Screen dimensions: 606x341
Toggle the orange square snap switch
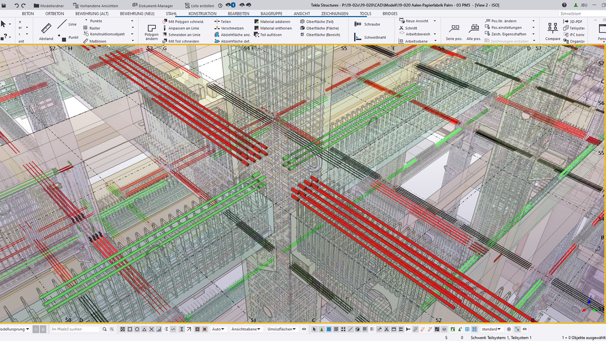pos(197,329)
